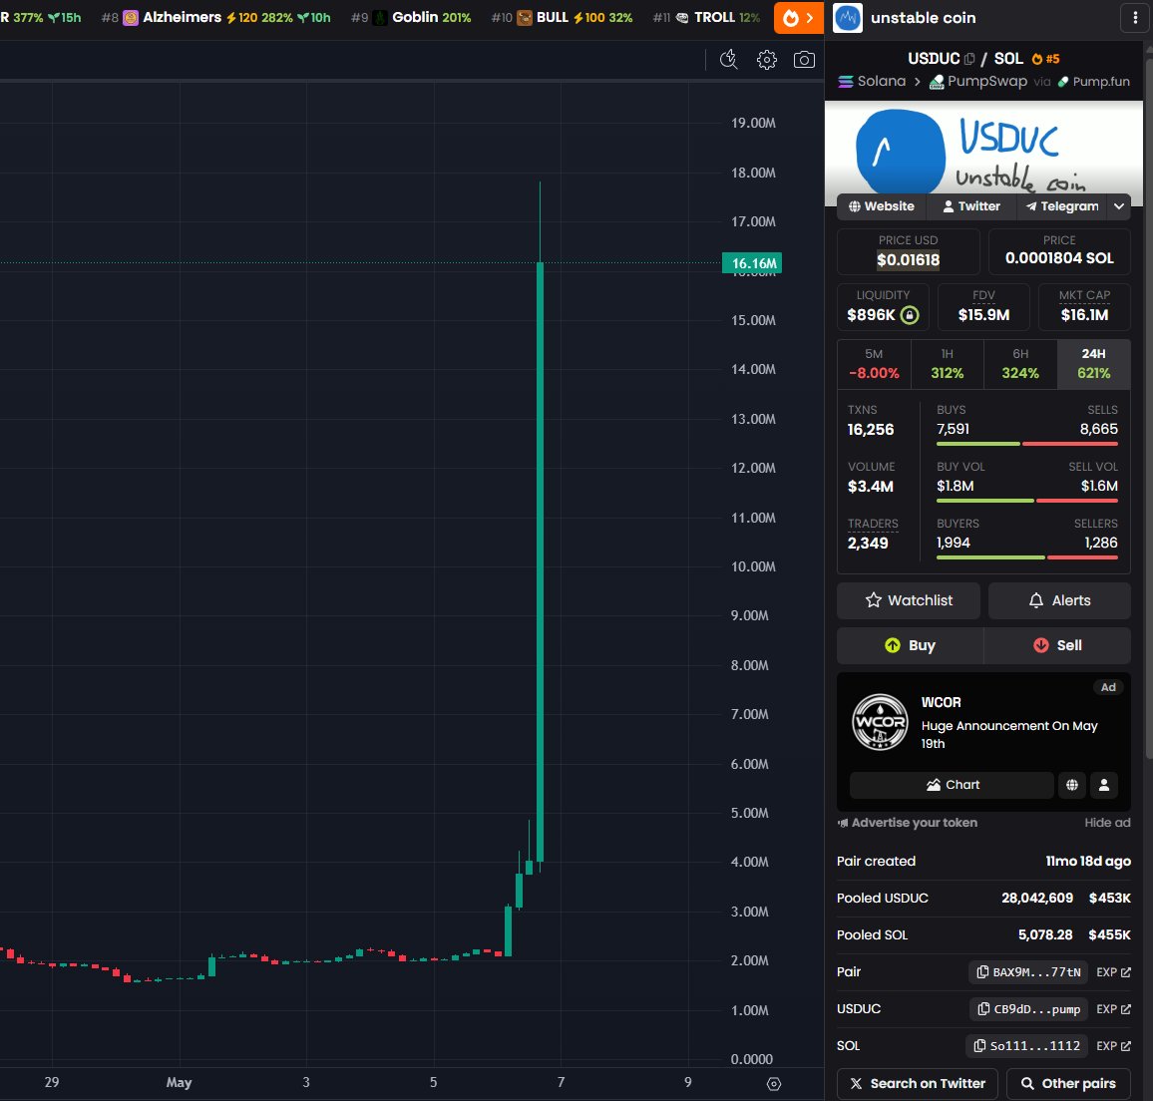The image size is (1153, 1101).
Task: Click Advertise your token link
Action: click(908, 823)
